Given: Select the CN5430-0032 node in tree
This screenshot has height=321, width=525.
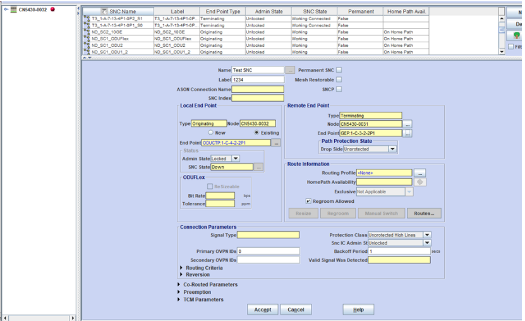Looking at the screenshot, I should pos(32,9).
